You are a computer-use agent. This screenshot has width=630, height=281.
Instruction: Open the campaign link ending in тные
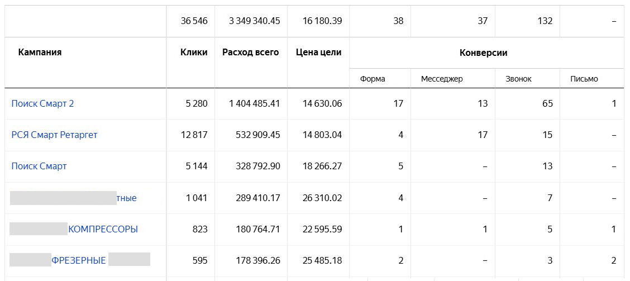tap(127, 198)
